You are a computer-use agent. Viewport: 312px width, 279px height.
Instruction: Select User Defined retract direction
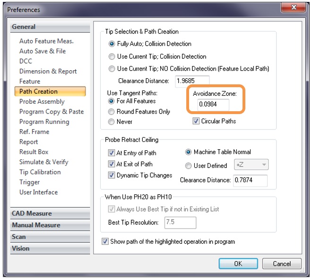click(188, 165)
